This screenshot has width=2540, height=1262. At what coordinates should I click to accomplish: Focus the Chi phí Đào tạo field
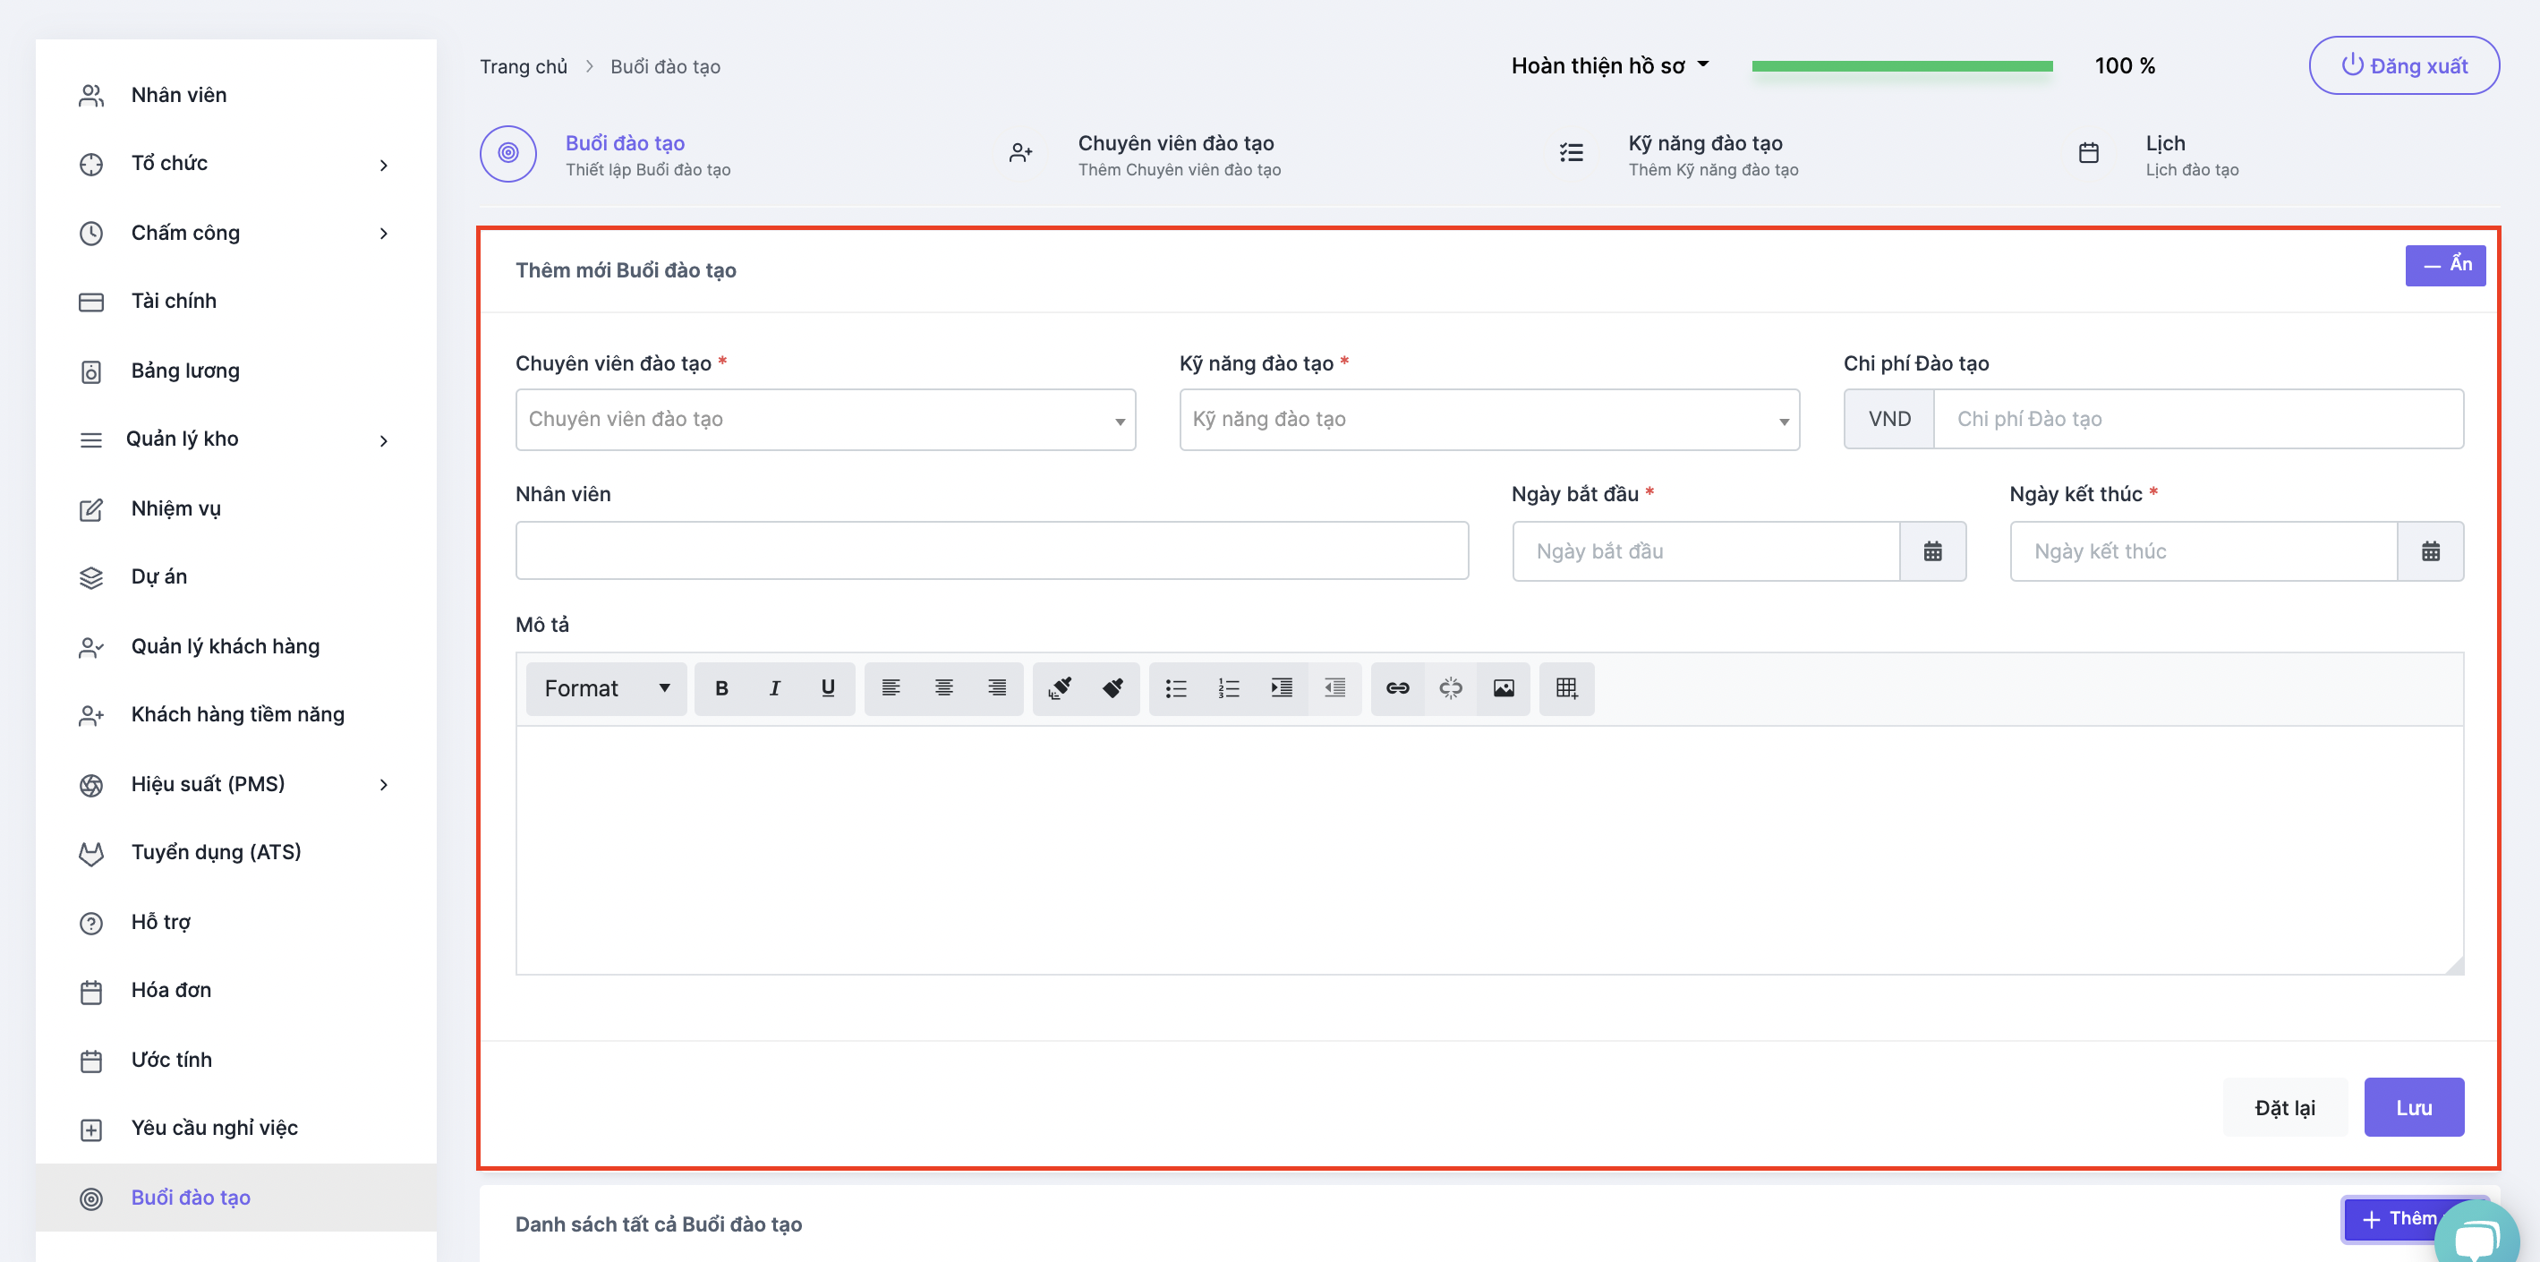(2199, 419)
